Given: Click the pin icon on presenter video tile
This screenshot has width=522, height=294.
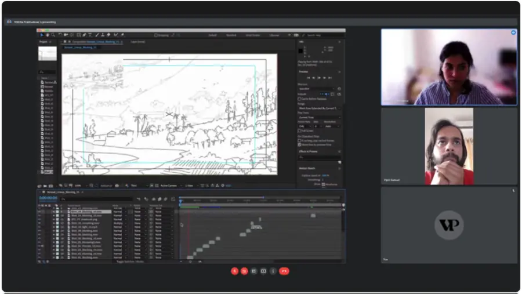Looking at the screenshot, I should pos(513,32).
